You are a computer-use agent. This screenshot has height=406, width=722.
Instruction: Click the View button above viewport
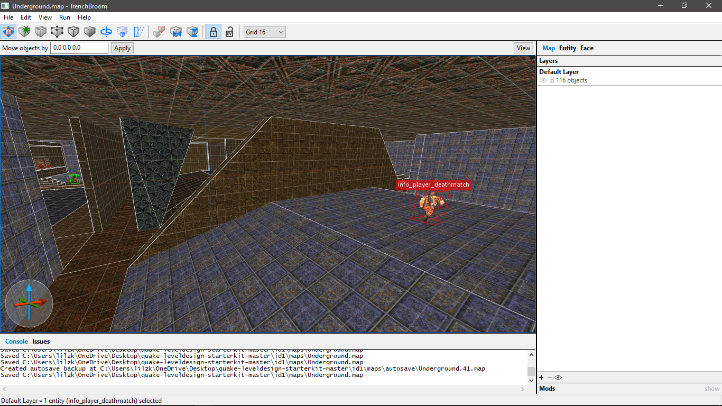coord(523,48)
